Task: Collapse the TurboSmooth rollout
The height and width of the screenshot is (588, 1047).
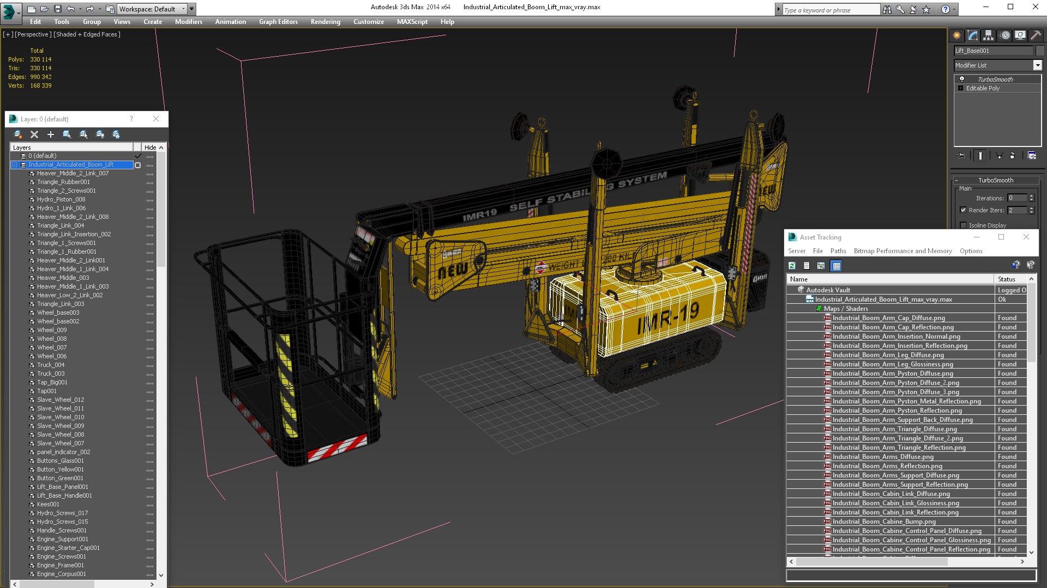Action: [x=995, y=180]
